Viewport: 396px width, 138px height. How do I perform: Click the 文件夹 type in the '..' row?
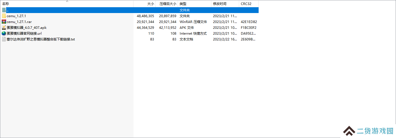click(x=185, y=10)
